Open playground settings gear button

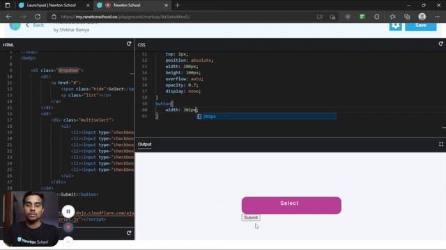[395, 26]
